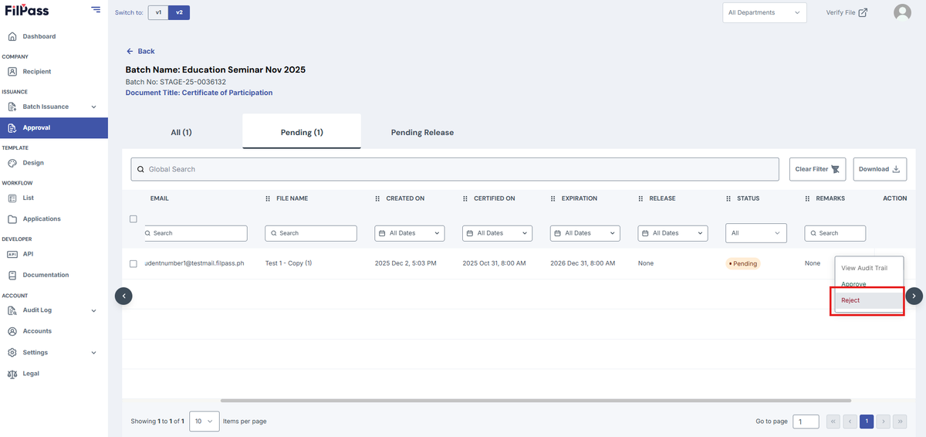Image resolution: width=926 pixels, height=437 pixels.
Task: Click the FILE NAME column drag handle icon
Action: pyautogui.click(x=268, y=198)
